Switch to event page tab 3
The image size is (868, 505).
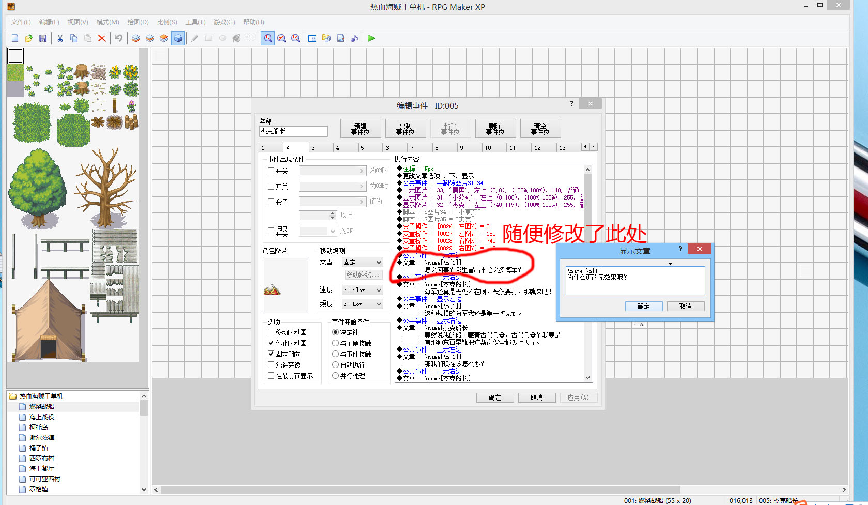pyautogui.click(x=321, y=148)
